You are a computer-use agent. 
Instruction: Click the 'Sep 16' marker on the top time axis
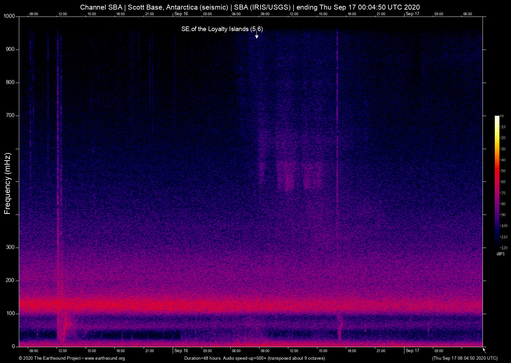pyautogui.click(x=181, y=14)
